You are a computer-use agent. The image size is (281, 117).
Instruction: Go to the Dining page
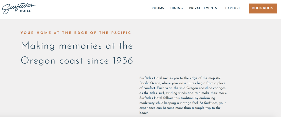176,8
